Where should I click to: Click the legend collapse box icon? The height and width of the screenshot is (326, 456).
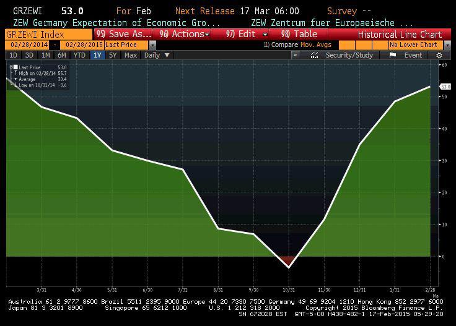(11, 66)
